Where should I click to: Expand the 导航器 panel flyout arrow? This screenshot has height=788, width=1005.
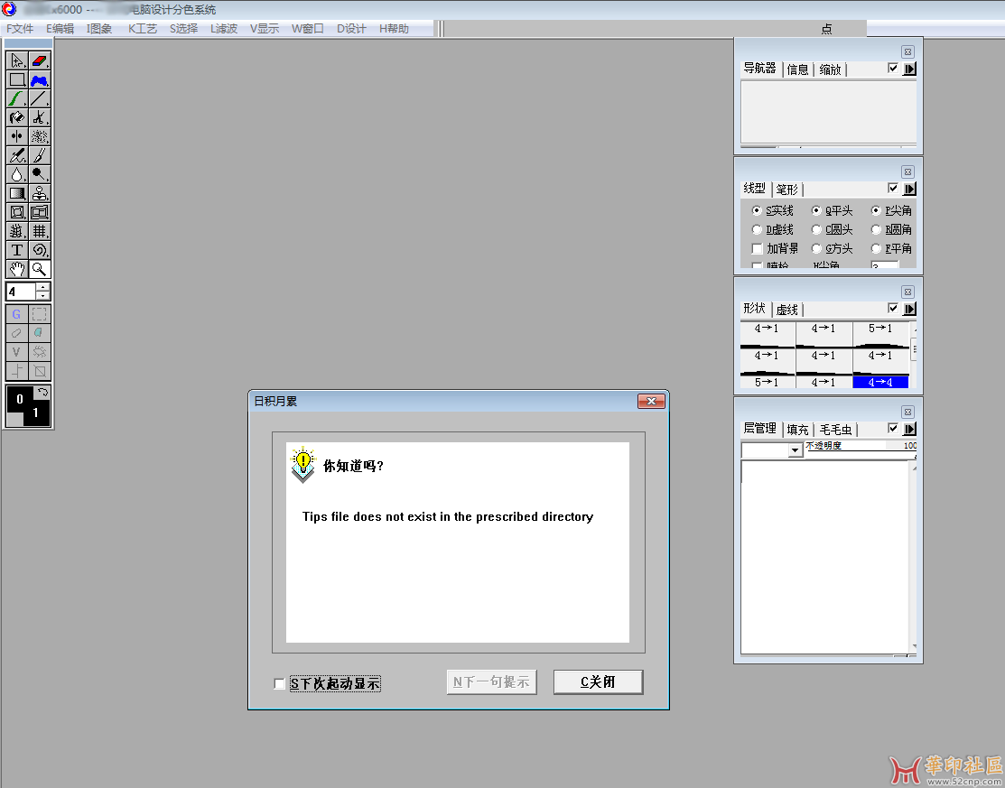pyautogui.click(x=909, y=70)
